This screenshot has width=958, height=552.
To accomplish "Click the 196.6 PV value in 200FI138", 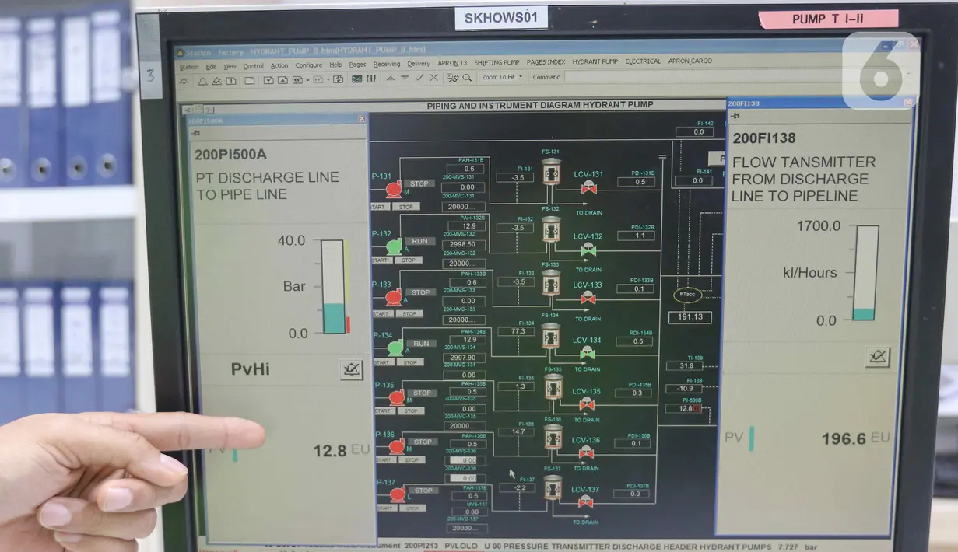I will pos(844,439).
